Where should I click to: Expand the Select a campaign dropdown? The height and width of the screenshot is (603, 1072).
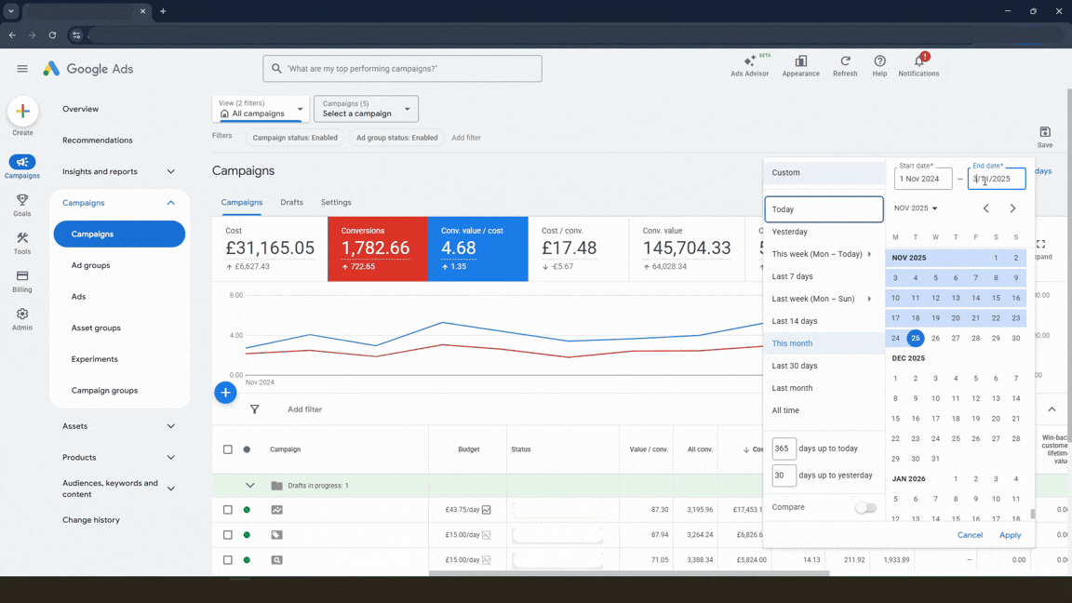pos(366,109)
